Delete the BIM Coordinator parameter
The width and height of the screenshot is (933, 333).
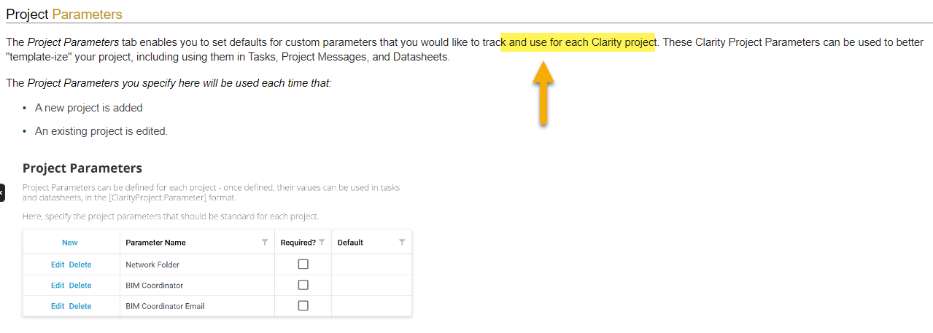pyautogui.click(x=80, y=286)
